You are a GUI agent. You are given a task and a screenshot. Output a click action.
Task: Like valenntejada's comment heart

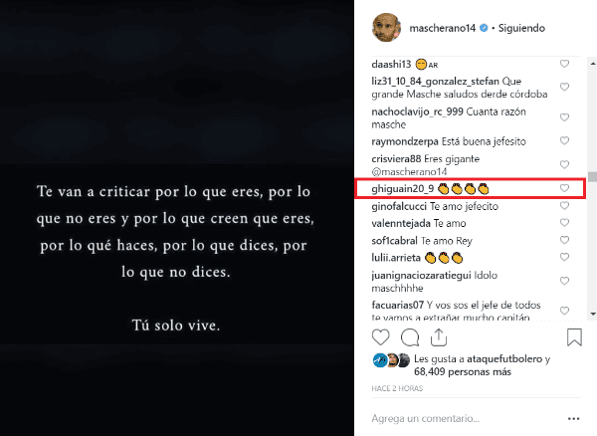(x=564, y=222)
